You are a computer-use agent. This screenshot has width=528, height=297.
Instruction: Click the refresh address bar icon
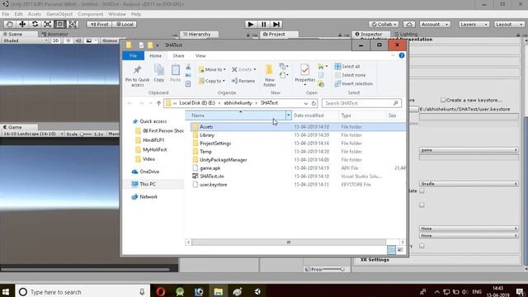(313, 103)
